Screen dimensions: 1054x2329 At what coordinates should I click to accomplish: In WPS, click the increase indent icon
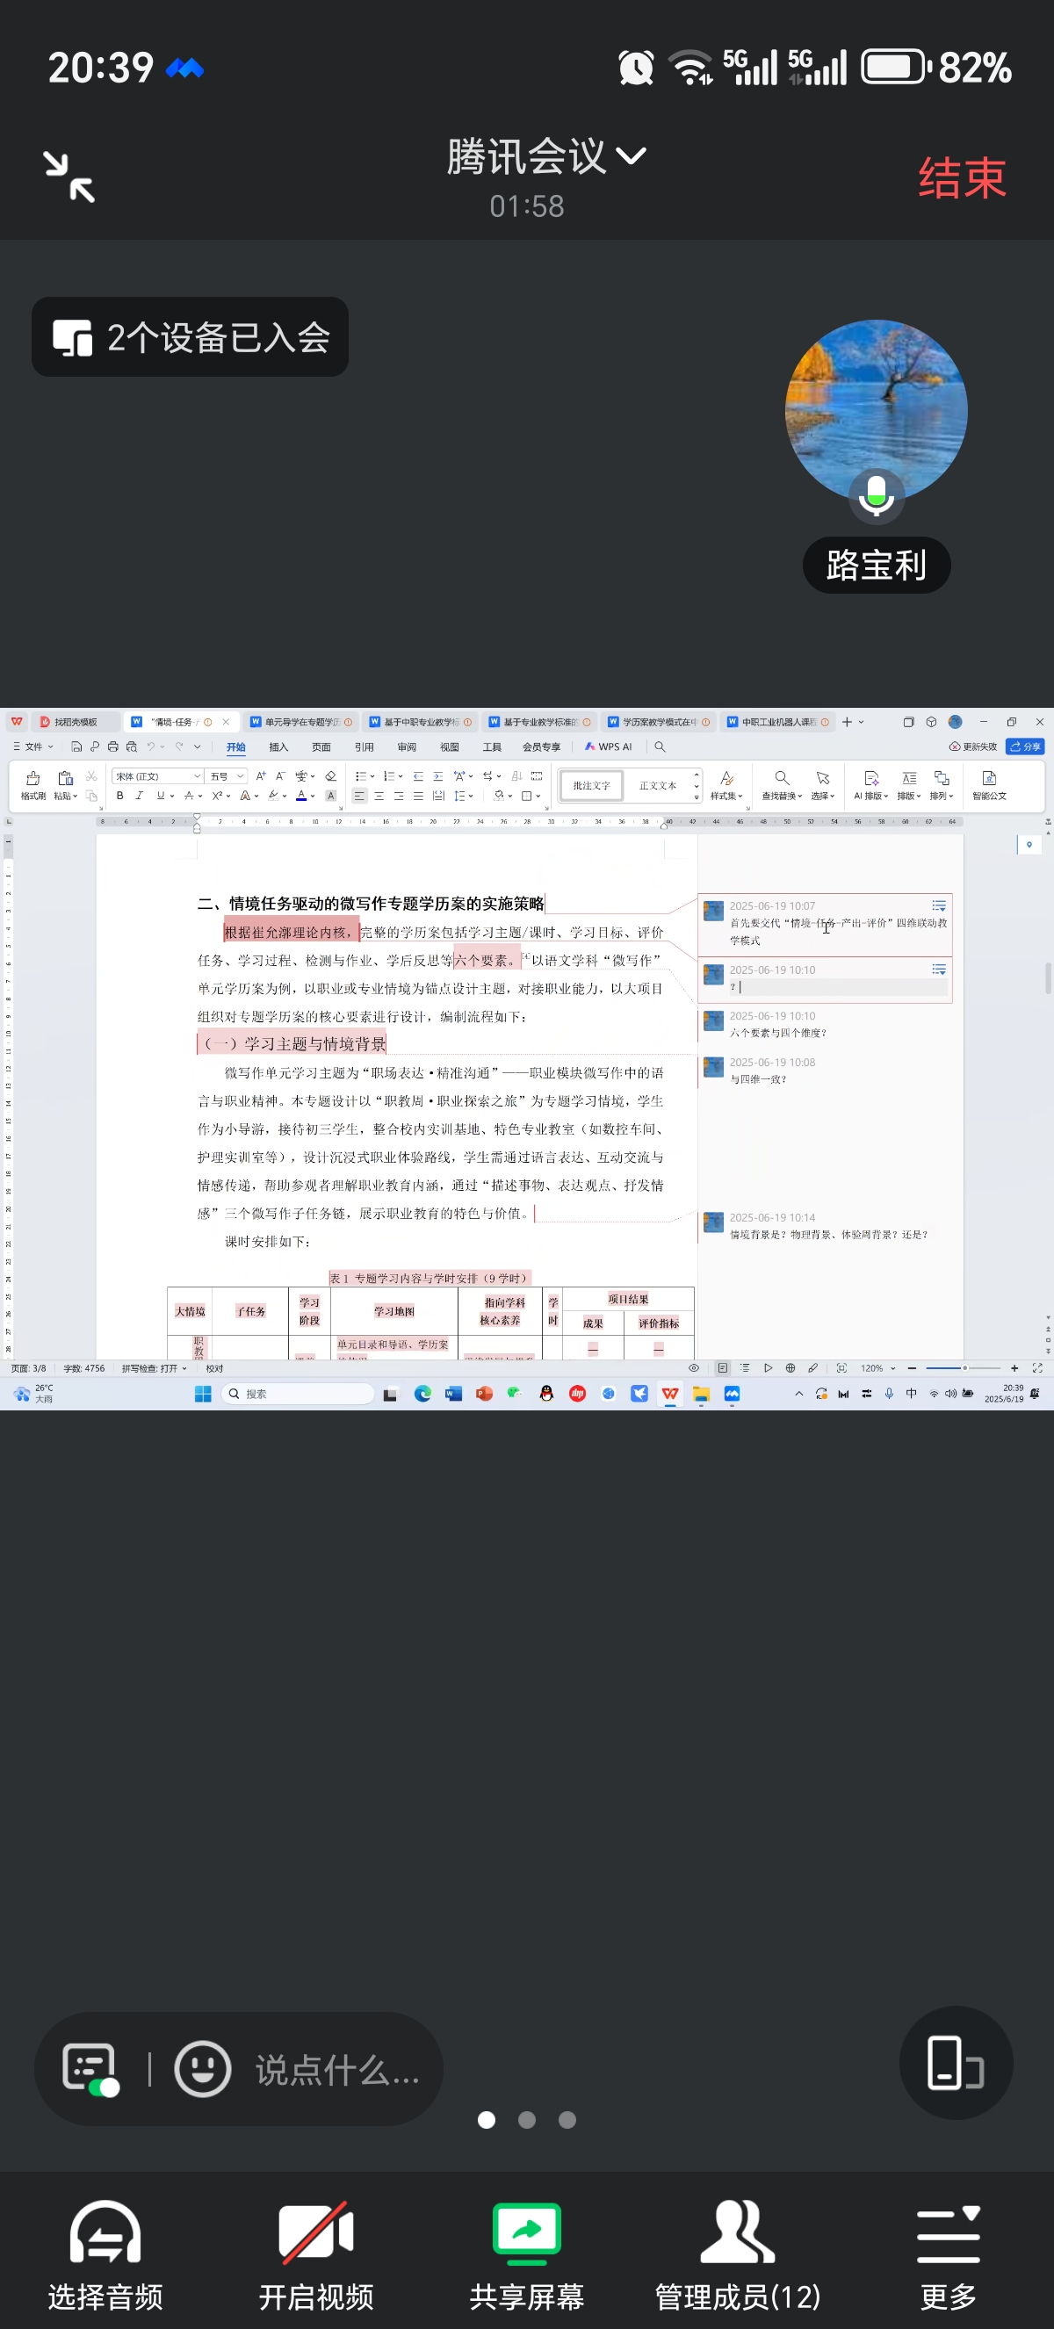pos(437,775)
